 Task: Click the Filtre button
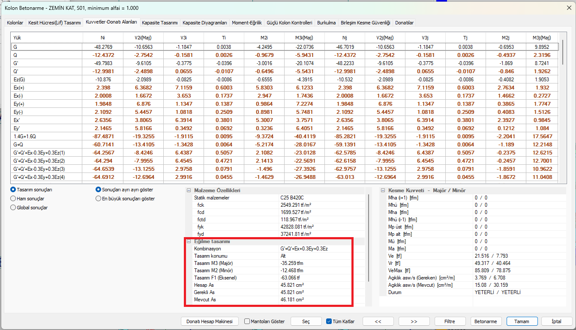coord(450,321)
